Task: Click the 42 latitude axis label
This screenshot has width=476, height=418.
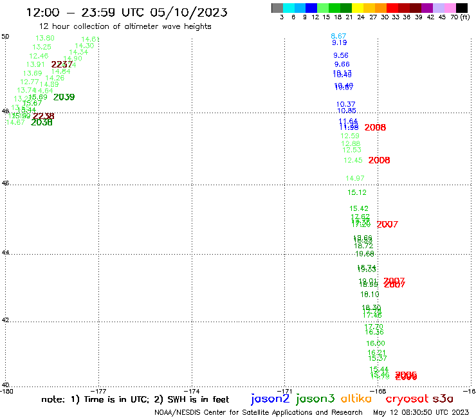Action: [5, 320]
